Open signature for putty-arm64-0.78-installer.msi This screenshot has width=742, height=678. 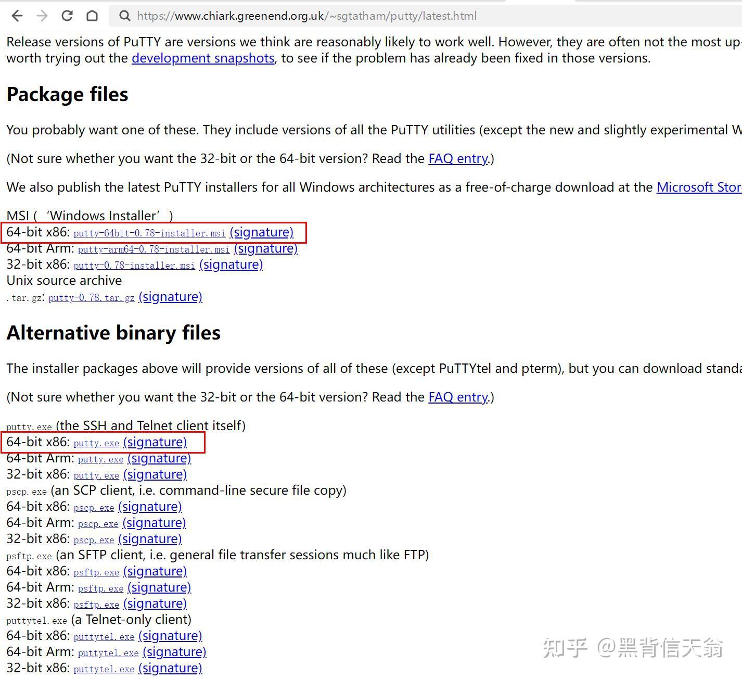(266, 248)
